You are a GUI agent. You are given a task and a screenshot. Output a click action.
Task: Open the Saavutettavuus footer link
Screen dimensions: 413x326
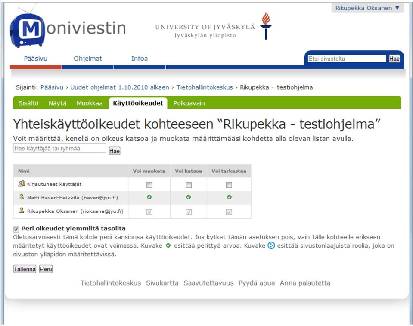pos(208,283)
